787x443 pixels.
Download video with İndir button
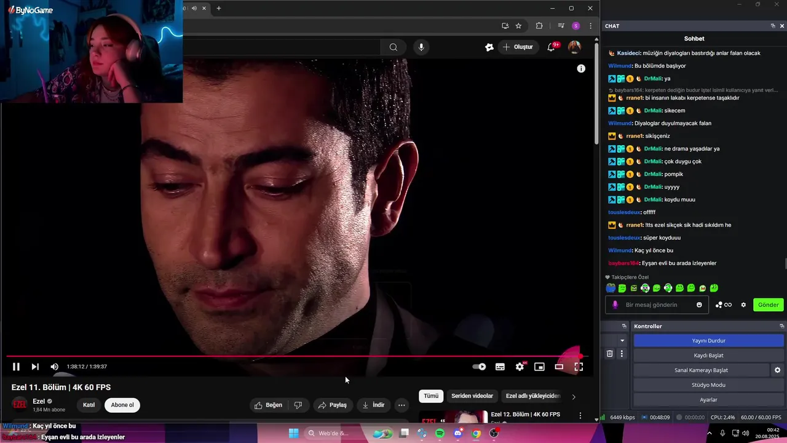pos(373,405)
